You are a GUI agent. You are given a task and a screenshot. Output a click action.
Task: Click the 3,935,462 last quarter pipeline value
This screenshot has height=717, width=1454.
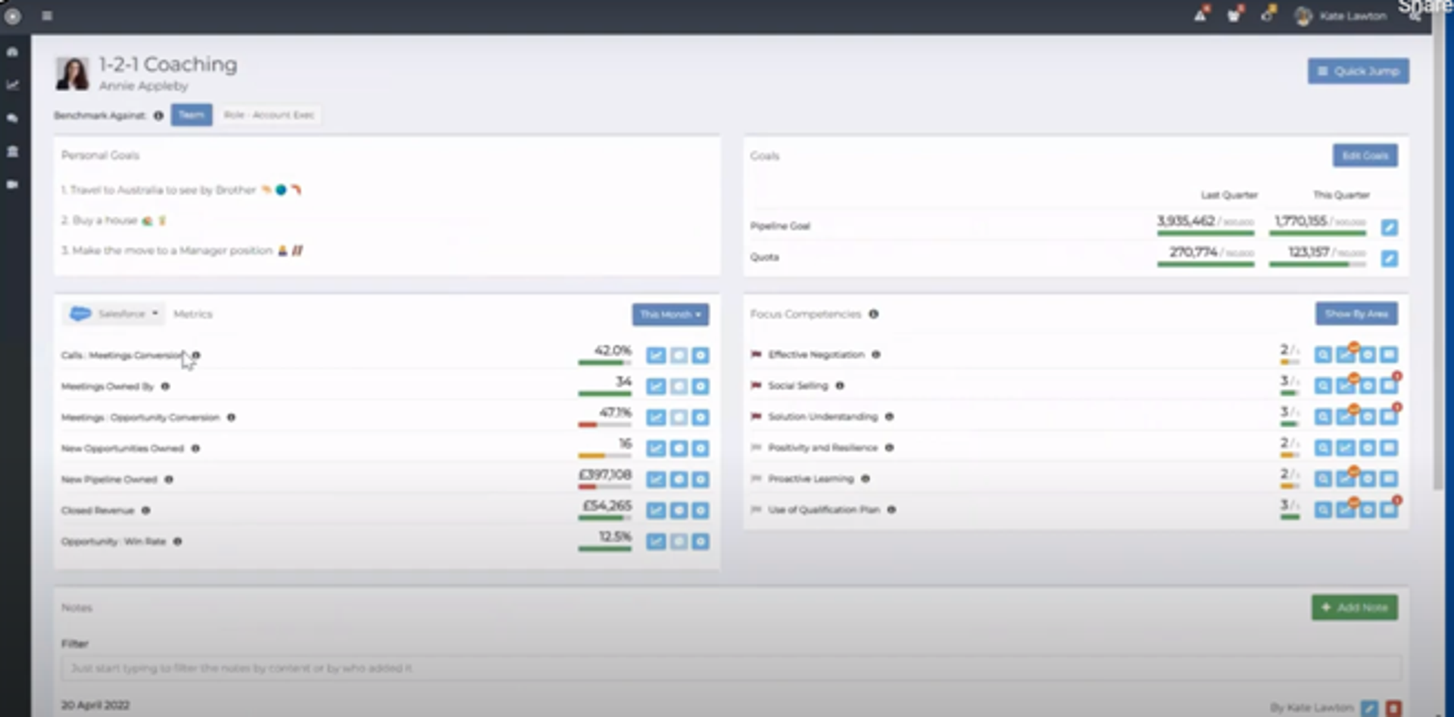tap(1186, 221)
